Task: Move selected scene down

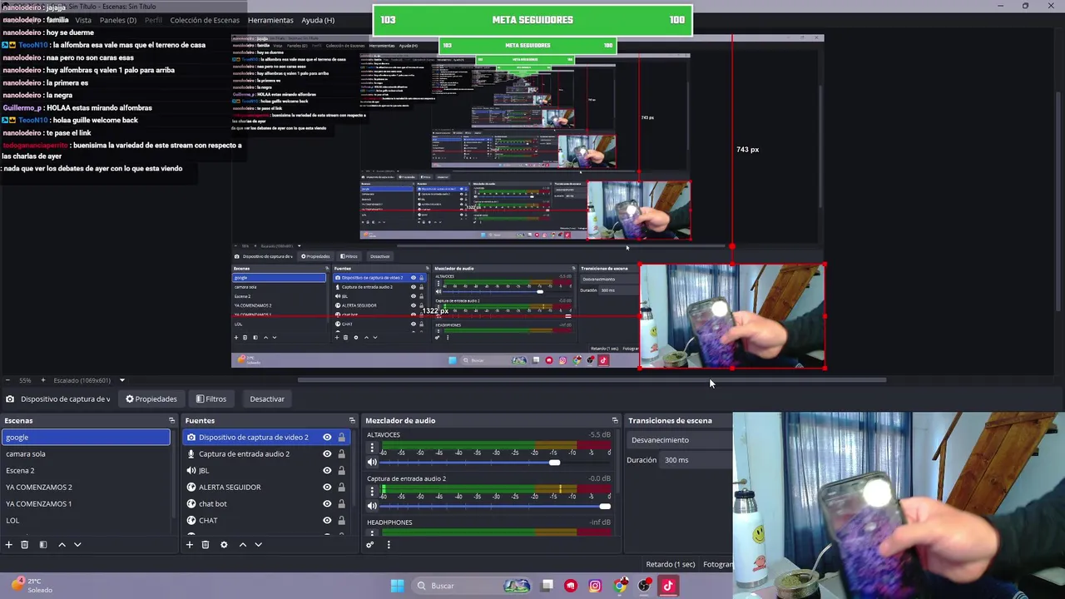Action: click(x=77, y=545)
